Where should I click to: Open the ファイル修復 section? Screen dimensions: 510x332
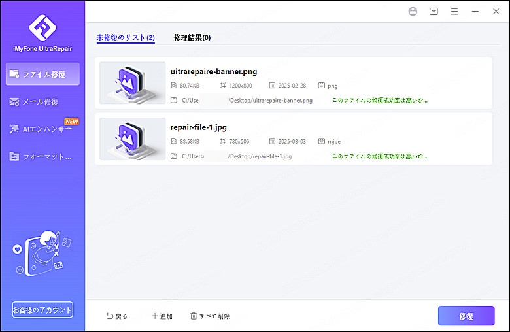pyautogui.click(x=42, y=74)
